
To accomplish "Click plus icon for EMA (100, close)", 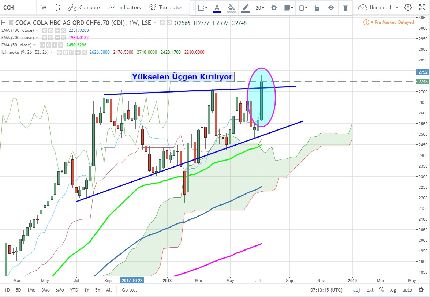I will 57,30.
